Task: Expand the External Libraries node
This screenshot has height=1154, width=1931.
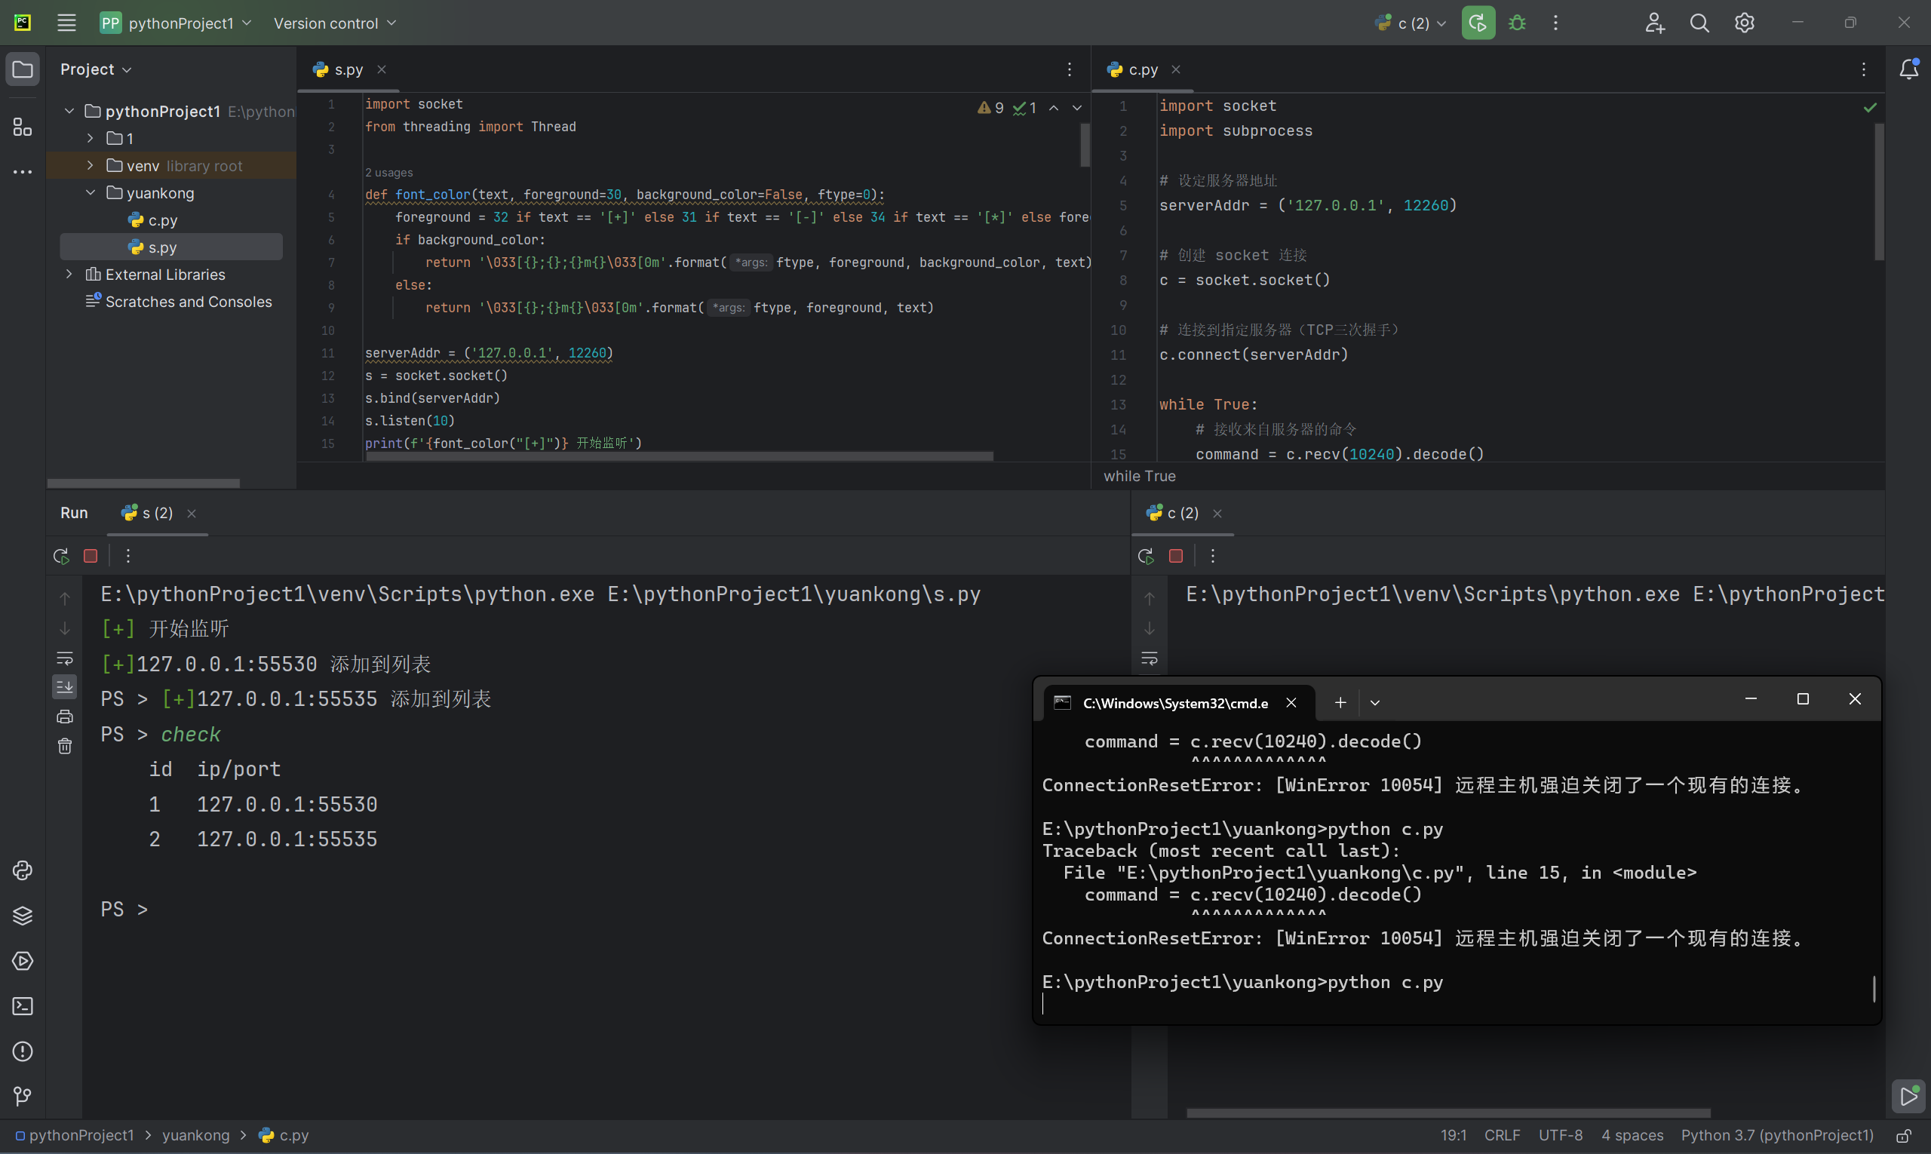Action: 69,274
